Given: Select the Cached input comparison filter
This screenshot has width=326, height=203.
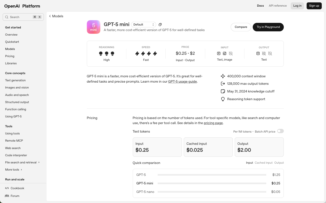Looking at the screenshot, I should pyautogui.click(x=264, y=163).
